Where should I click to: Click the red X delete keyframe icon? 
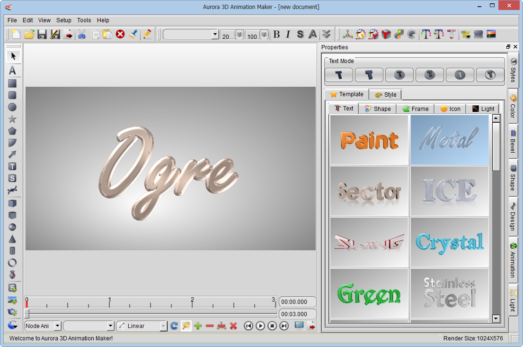pos(233,326)
